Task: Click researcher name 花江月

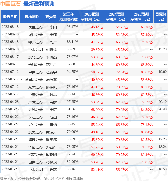Action: coord(51,65)
